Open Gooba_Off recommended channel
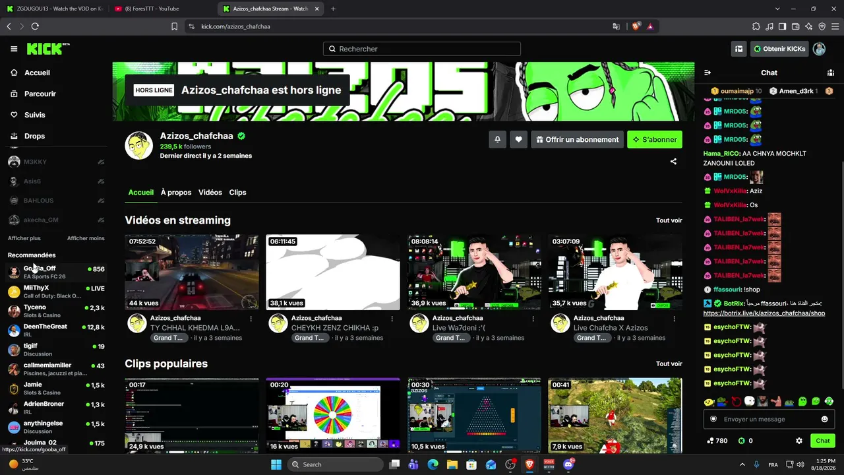This screenshot has height=475, width=844. pos(56,272)
